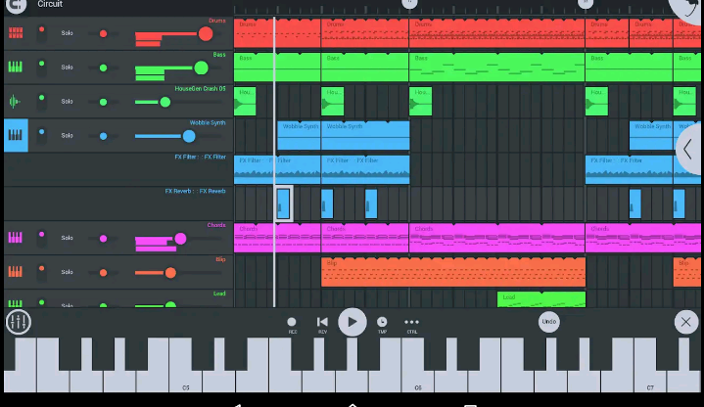Toggle mute on Wobble Synth track
The height and width of the screenshot is (407, 704).
tap(41, 136)
